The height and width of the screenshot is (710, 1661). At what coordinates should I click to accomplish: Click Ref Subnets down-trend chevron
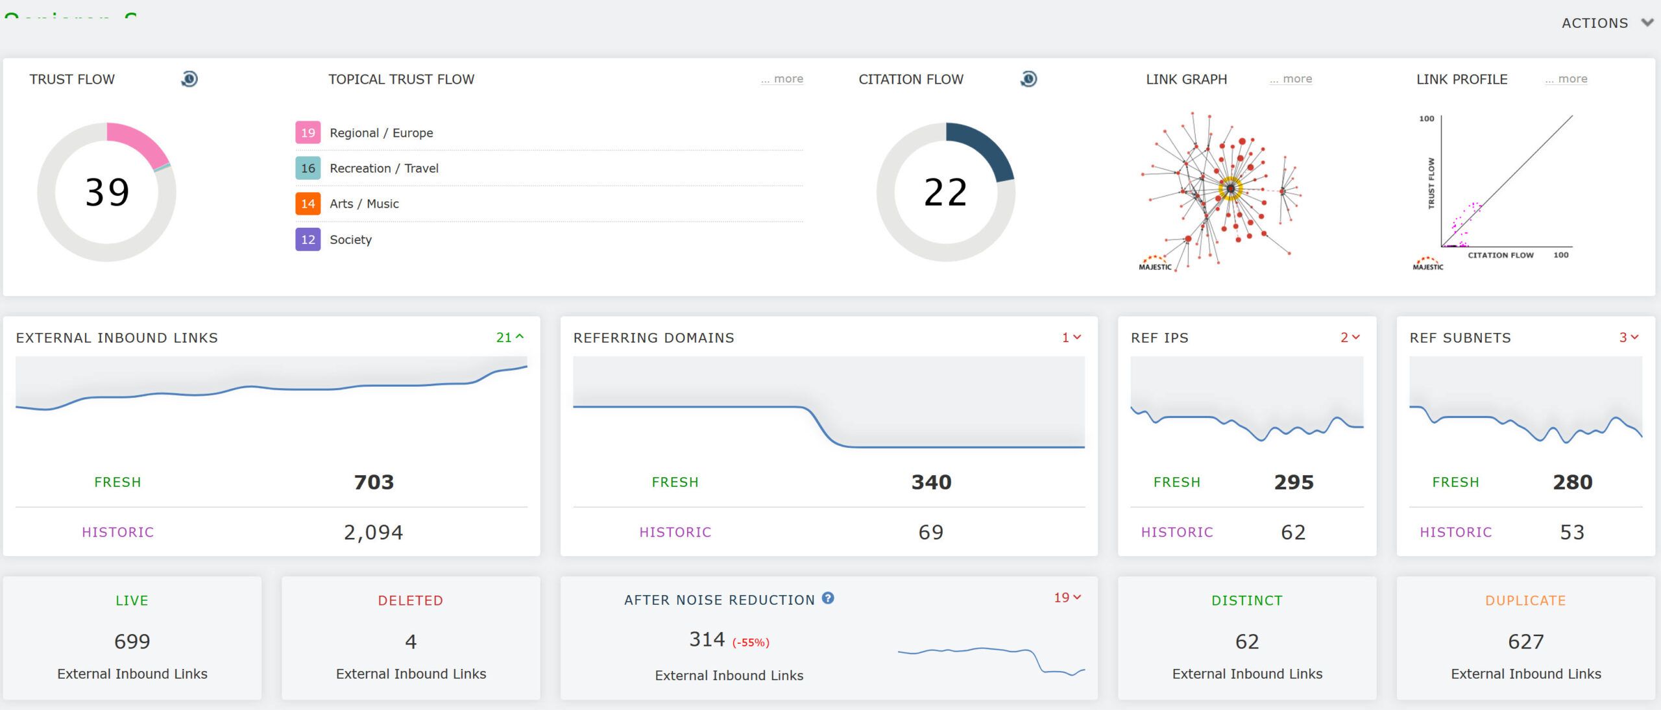(1634, 337)
